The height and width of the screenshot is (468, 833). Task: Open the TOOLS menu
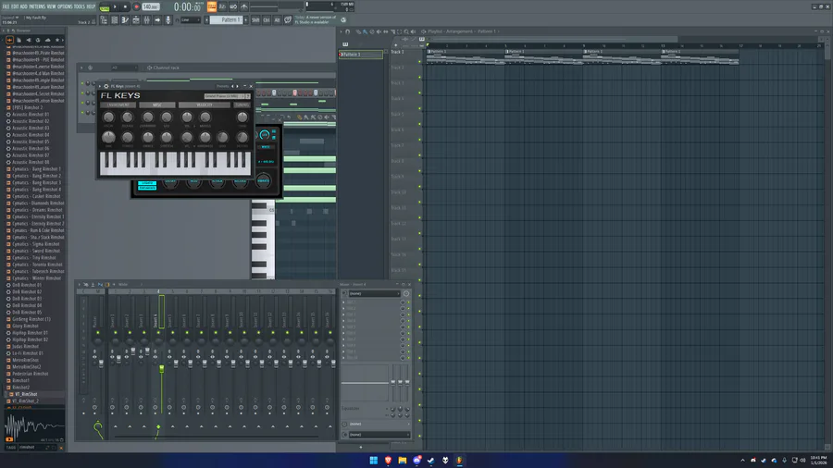click(80, 6)
